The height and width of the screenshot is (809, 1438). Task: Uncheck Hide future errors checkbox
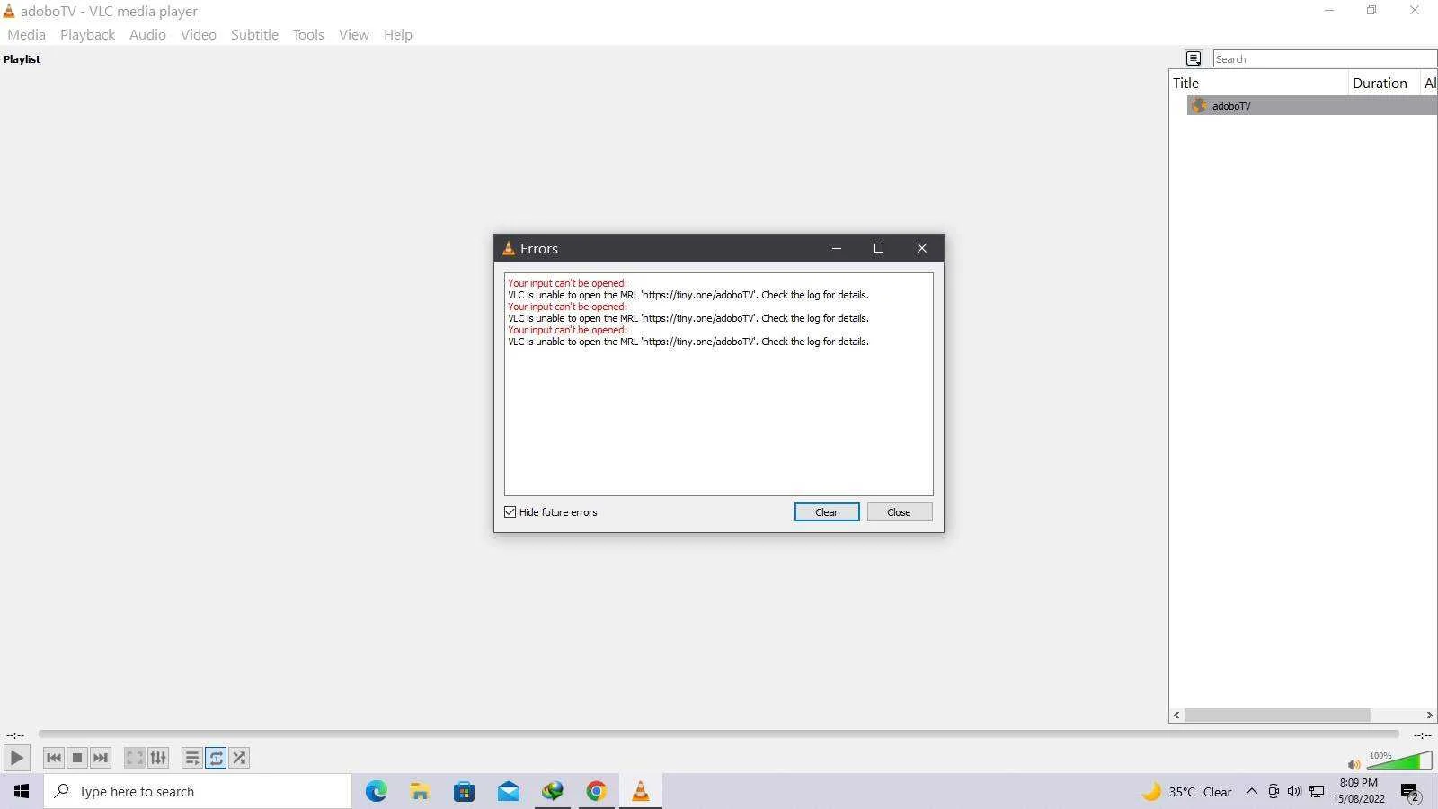point(510,512)
